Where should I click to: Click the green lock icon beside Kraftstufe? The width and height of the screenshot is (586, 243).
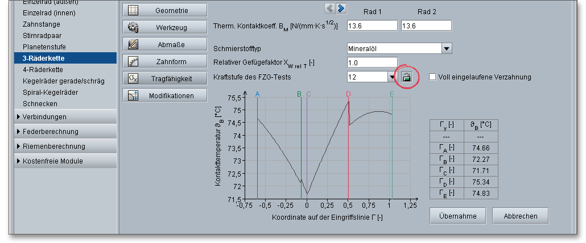pyautogui.click(x=407, y=77)
